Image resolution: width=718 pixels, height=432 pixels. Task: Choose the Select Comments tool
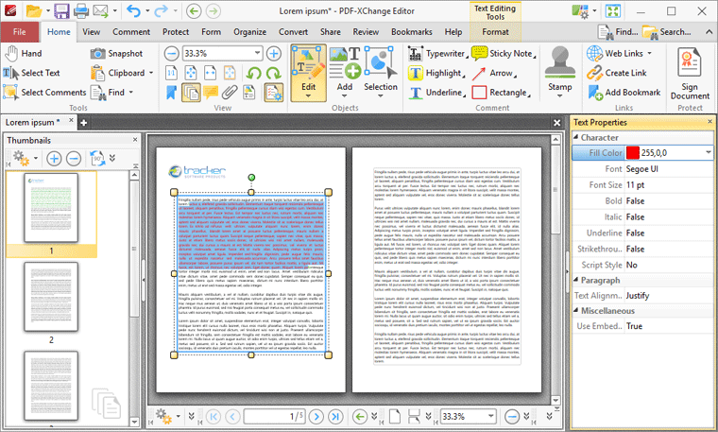click(x=45, y=92)
